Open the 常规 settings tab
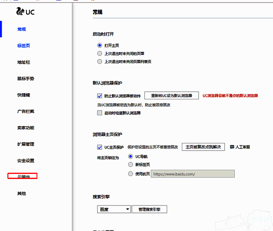273x231 pixels. tap(21, 29)
